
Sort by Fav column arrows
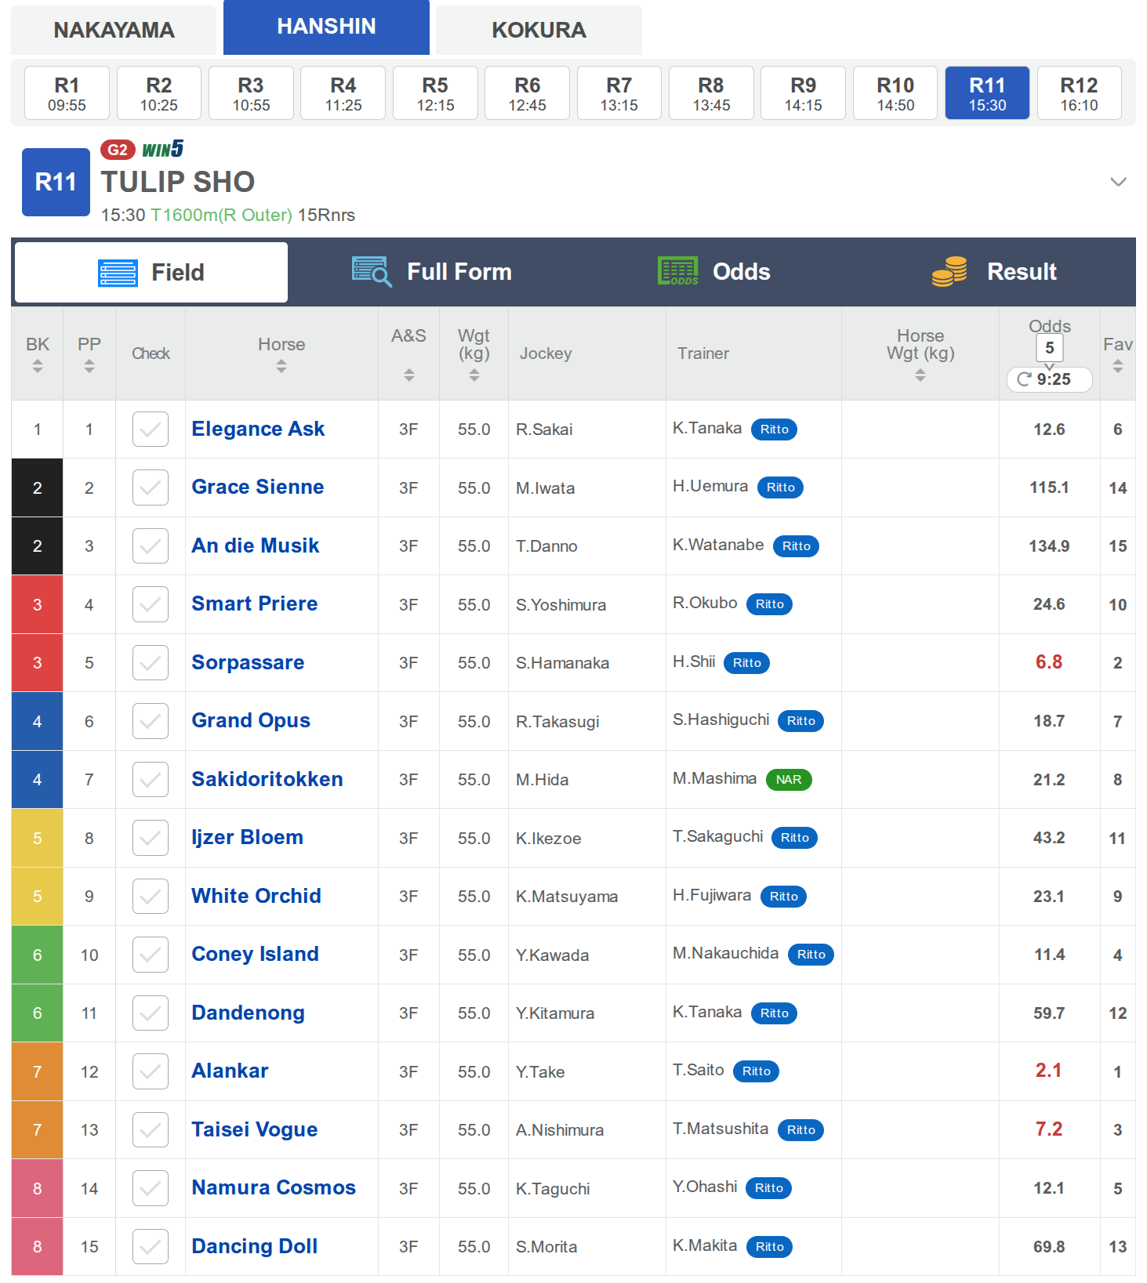click(x=1118, y=366)
